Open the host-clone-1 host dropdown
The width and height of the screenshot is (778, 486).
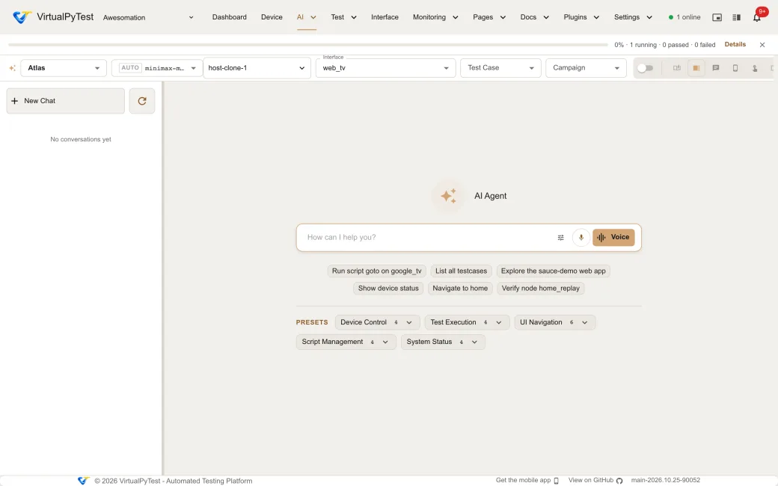(257, 68)
